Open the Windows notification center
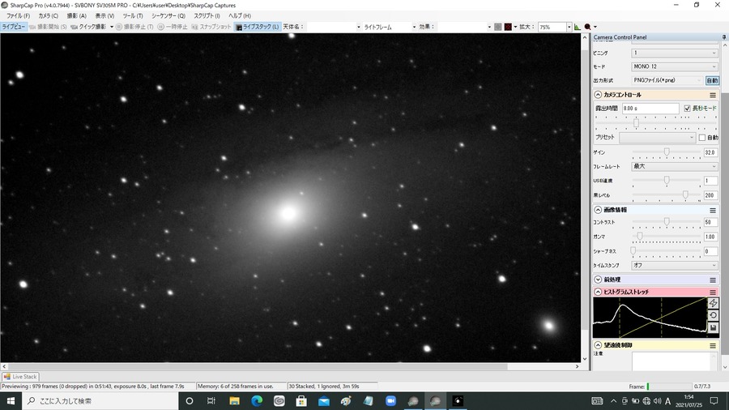 coord(714,401)
